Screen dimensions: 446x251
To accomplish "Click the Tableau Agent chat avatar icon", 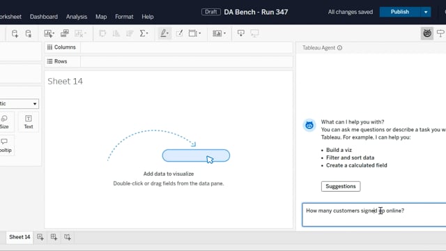I will tap(309, 125).
